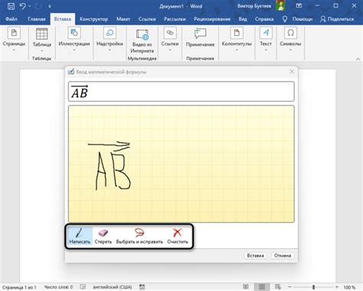Viewport: 363px width, 291px height.
Task: Open the Файл menu tab
Action: [x=11, y=19]
